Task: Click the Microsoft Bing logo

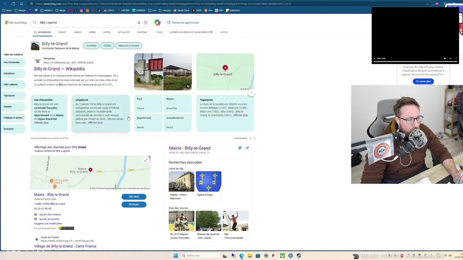Action: tap(16, 22)
